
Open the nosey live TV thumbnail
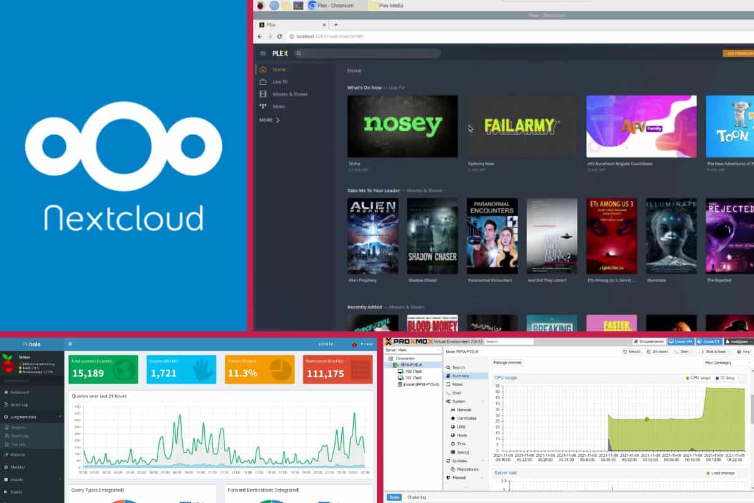click(x=402, y=126)
